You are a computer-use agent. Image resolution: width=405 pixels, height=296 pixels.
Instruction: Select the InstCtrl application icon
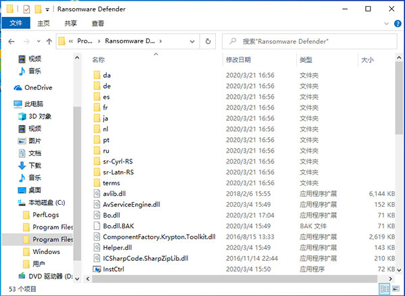click(97, 269)
